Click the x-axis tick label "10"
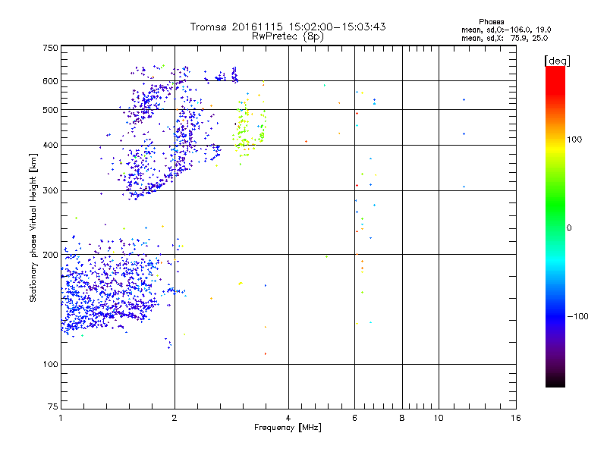Screen dimensions: 607x455 439,418
